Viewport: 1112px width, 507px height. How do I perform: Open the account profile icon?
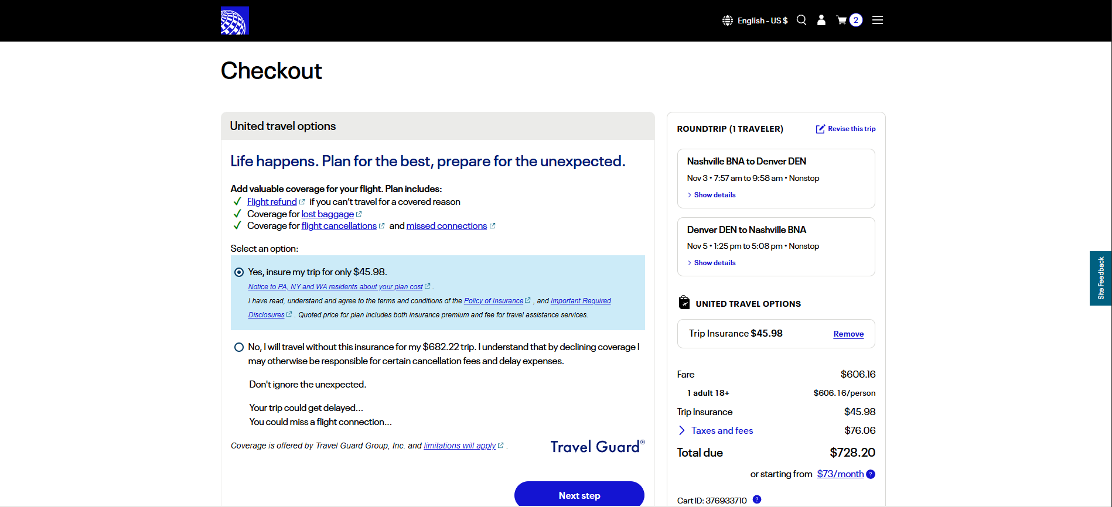tap(821, 20)
